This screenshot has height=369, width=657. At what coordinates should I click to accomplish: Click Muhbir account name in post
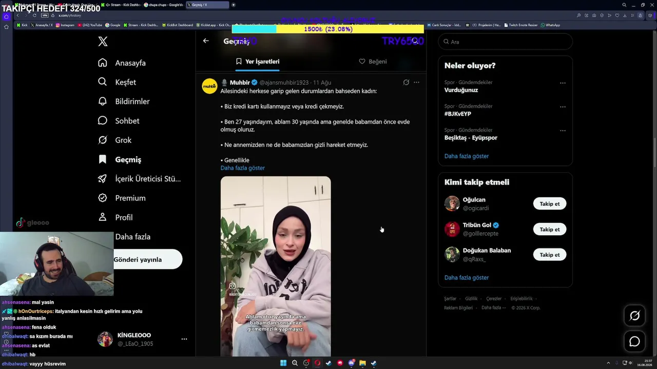click(x=240, y=83)
